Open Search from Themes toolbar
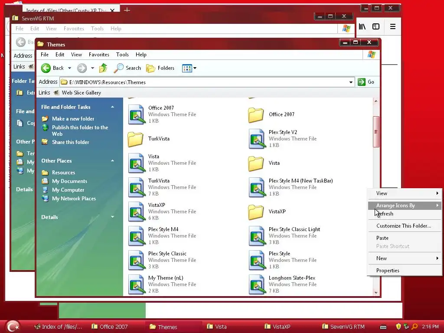 127,68
